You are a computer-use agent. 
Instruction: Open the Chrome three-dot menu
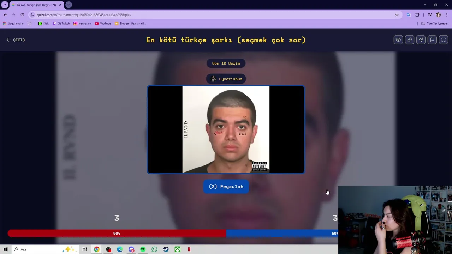click(447, 15)
